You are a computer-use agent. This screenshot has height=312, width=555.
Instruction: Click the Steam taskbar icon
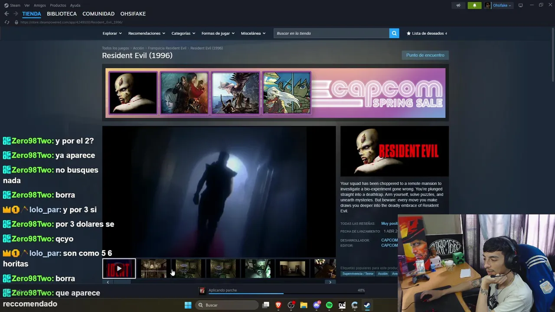(367, 305)
